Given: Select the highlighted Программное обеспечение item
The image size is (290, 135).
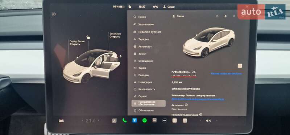Looking at the screenshot, I should click(149, 103).
